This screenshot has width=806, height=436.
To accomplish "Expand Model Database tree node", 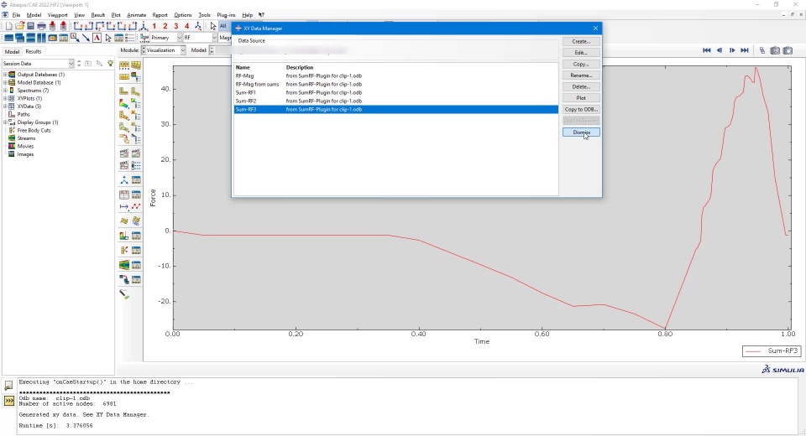I will click(x=5, y=82).
